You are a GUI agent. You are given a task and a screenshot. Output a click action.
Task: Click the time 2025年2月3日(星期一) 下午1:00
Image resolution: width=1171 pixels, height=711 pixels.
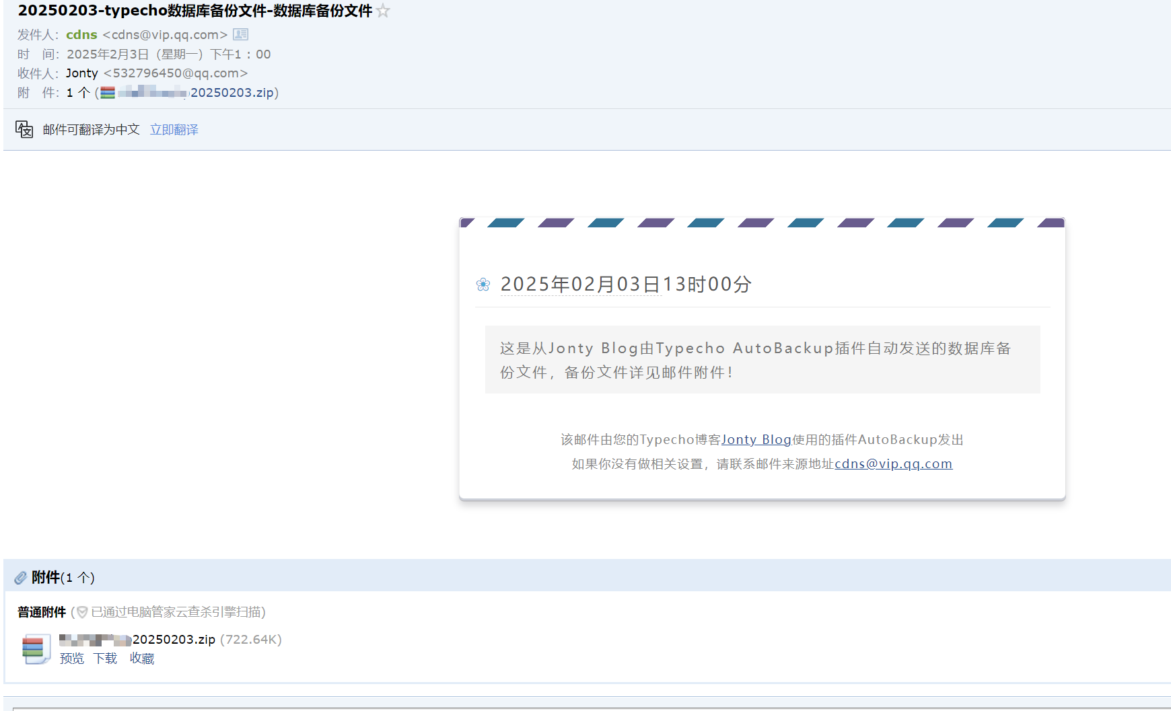coord(169,54)
